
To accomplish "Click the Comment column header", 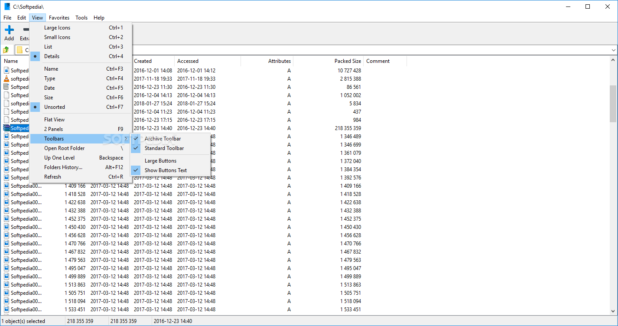I will tap(385, 61).
